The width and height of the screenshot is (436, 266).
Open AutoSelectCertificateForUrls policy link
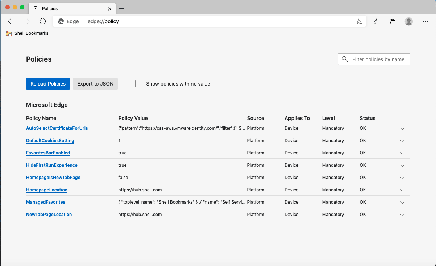click(x=57, y=128)
